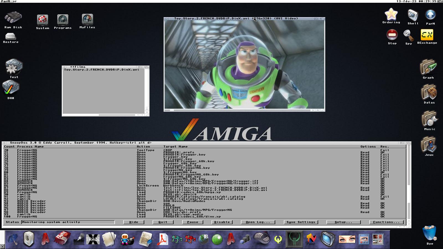Click the Bye trash can icon
Viewport: 443px width, 249px height.
429,233
